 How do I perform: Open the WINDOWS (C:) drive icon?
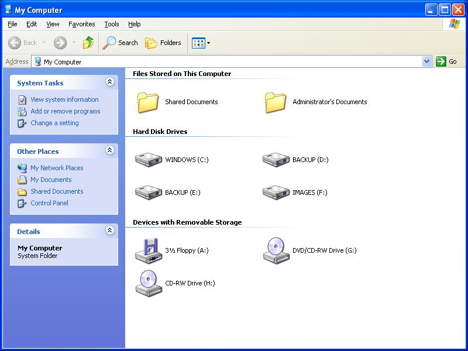148,160
